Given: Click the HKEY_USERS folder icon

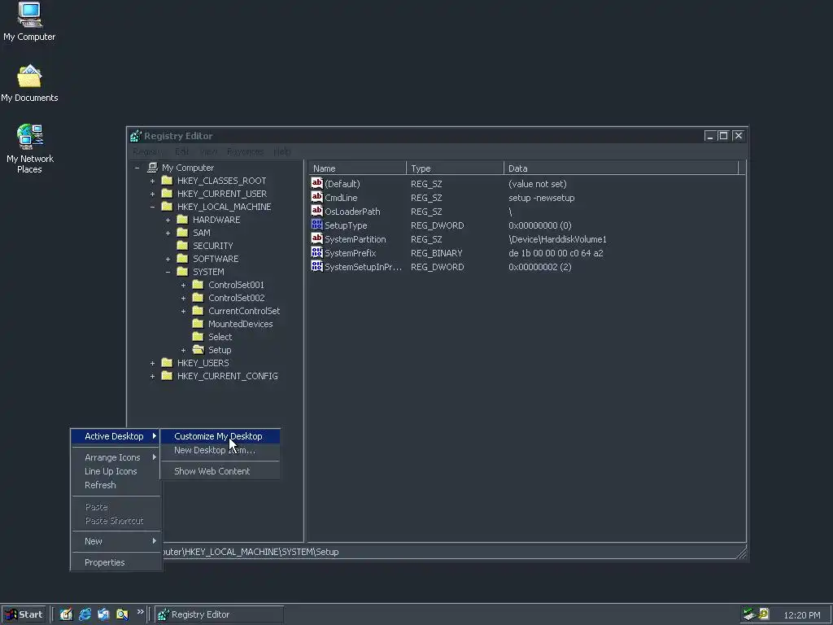Looking at the screenshot, I should point(167,362).
